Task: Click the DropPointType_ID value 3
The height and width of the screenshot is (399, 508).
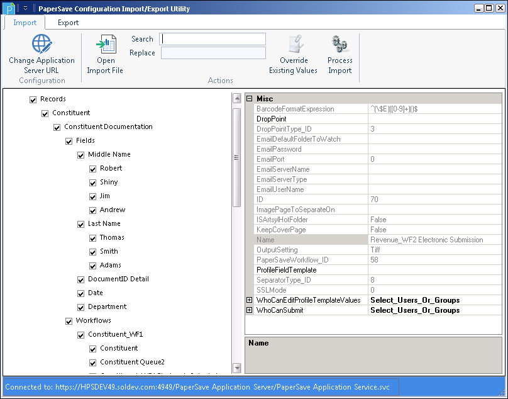Action: click(x=372, y=129)
